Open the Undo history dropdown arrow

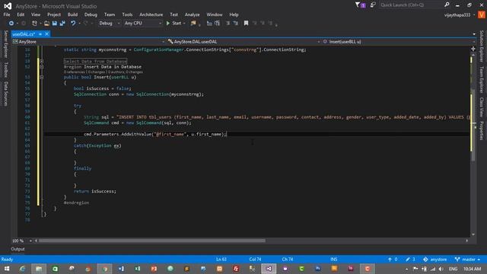pyautogui.click(x=79, y=24)
